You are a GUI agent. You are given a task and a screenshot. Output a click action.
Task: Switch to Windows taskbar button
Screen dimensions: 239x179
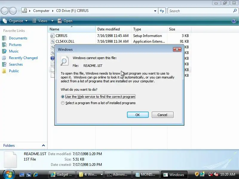coord(174,175)
